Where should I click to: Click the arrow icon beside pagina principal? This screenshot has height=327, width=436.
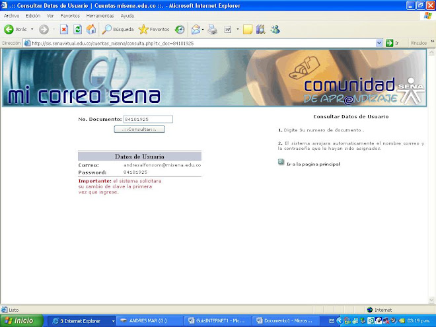pos(281,162)
